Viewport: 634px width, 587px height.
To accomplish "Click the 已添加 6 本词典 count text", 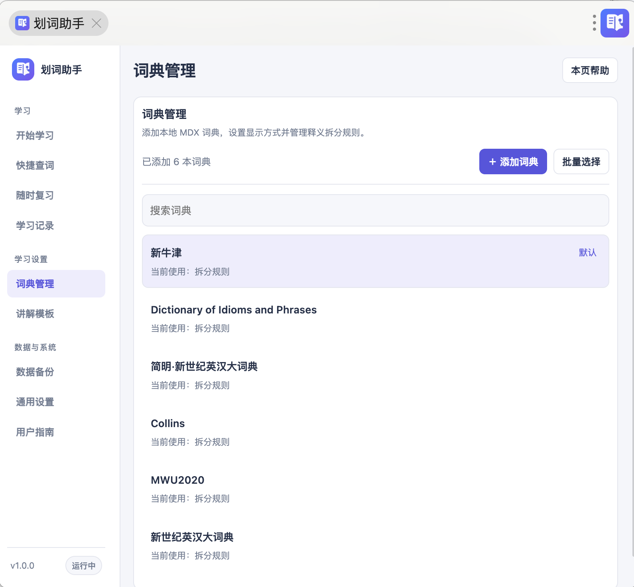I will (x=176, y=162).
